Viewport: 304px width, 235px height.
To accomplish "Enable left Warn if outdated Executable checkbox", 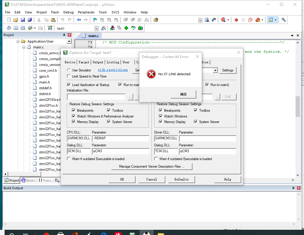I will [x=69, y=159].
